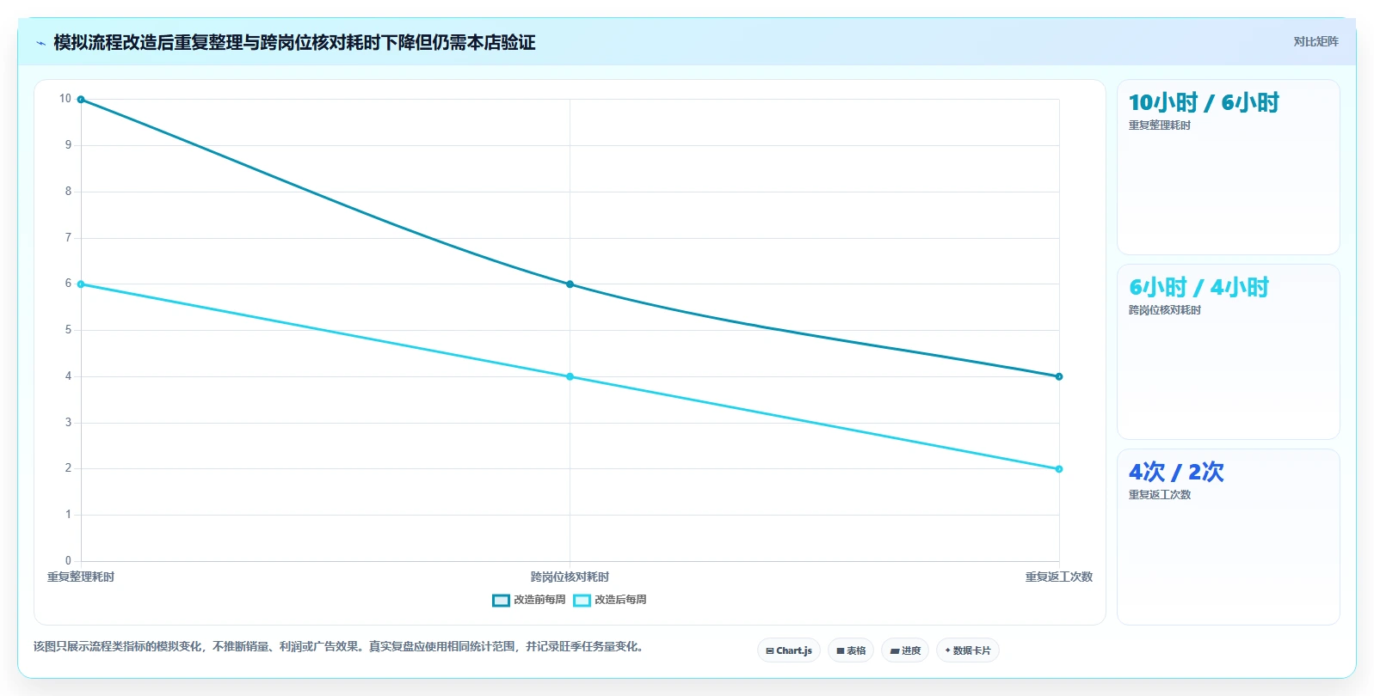Screen dimensions: 1374x696
Task: Select the Chart.js view tab
Action: pos(789,650)
